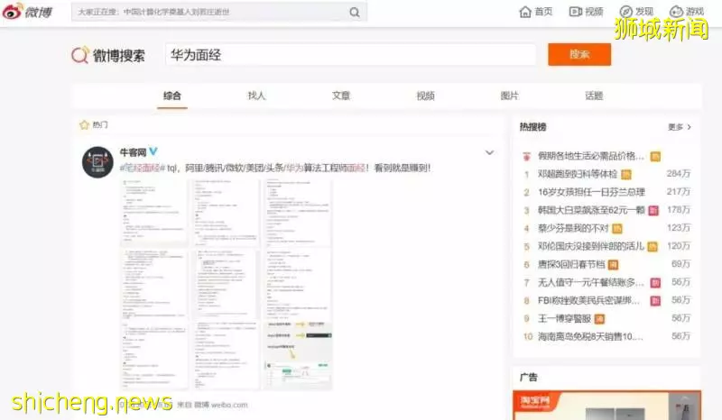
Task: Open hot search 海南离岛免税8天销售
Action: pyautogui.click(x=590, y=336)
